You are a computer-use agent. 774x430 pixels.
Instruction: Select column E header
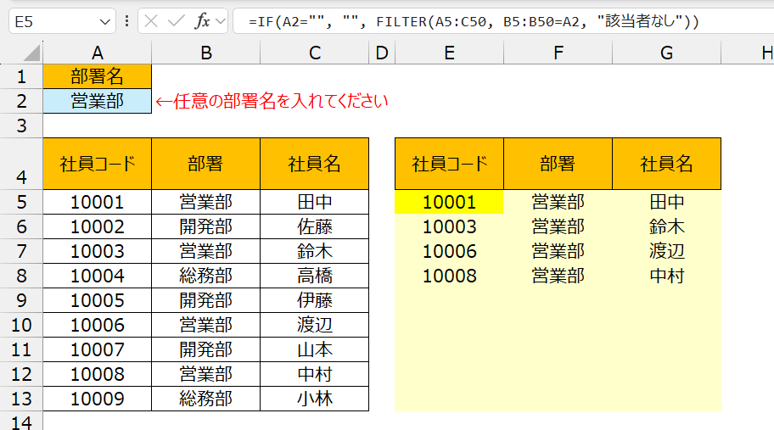click(449, 53)
